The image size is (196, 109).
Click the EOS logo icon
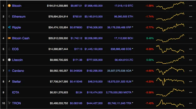coord(9,49)
